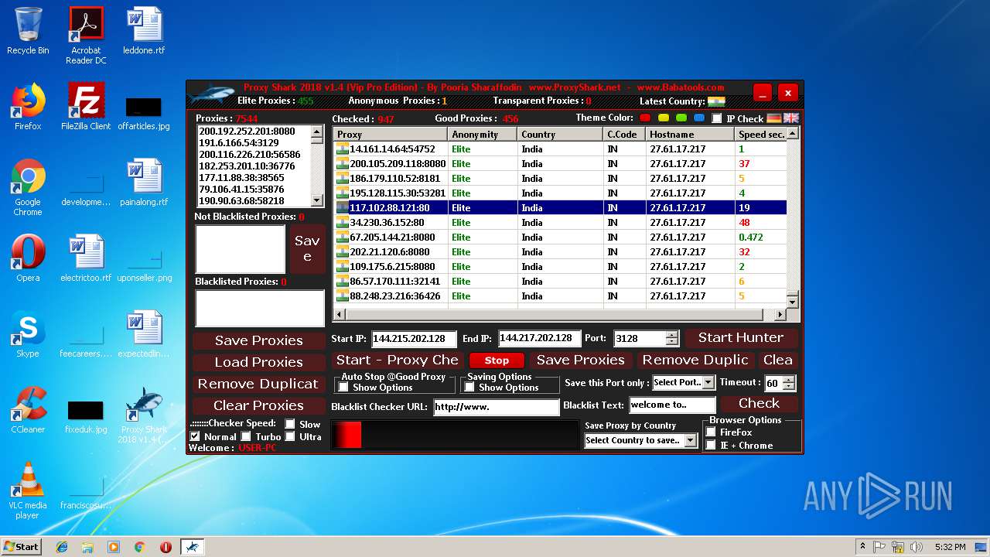Switch language with UK flag icon

click(x=791, y=118)
